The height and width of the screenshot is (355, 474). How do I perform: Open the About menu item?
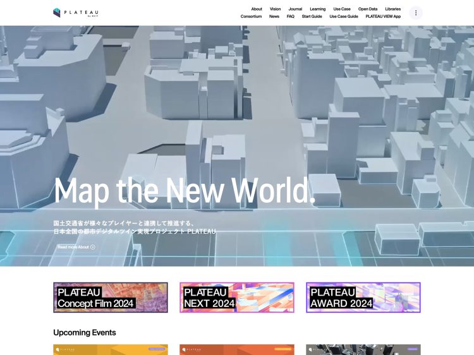257,9
